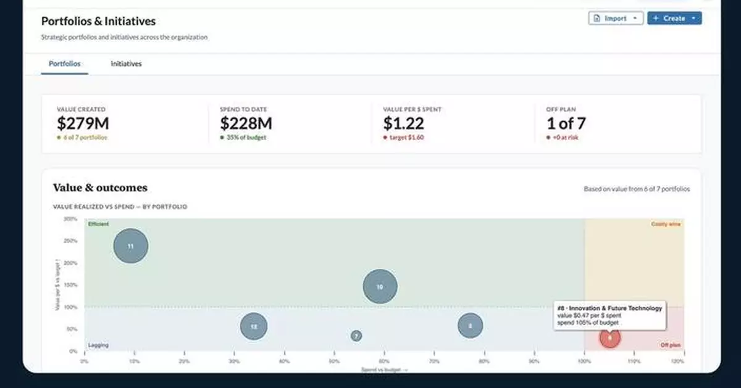
Task: Click the $1.22 value per dollar figure
Action: [x=403, y=123]
